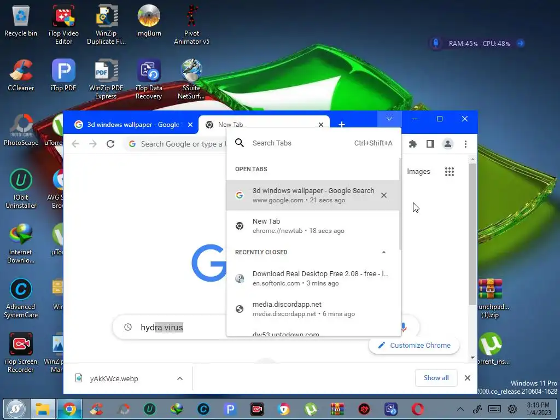This screenshot has width=560, height=420.
Task: Close the 3d windows wallpaper tab
Action: click(190, 125)
